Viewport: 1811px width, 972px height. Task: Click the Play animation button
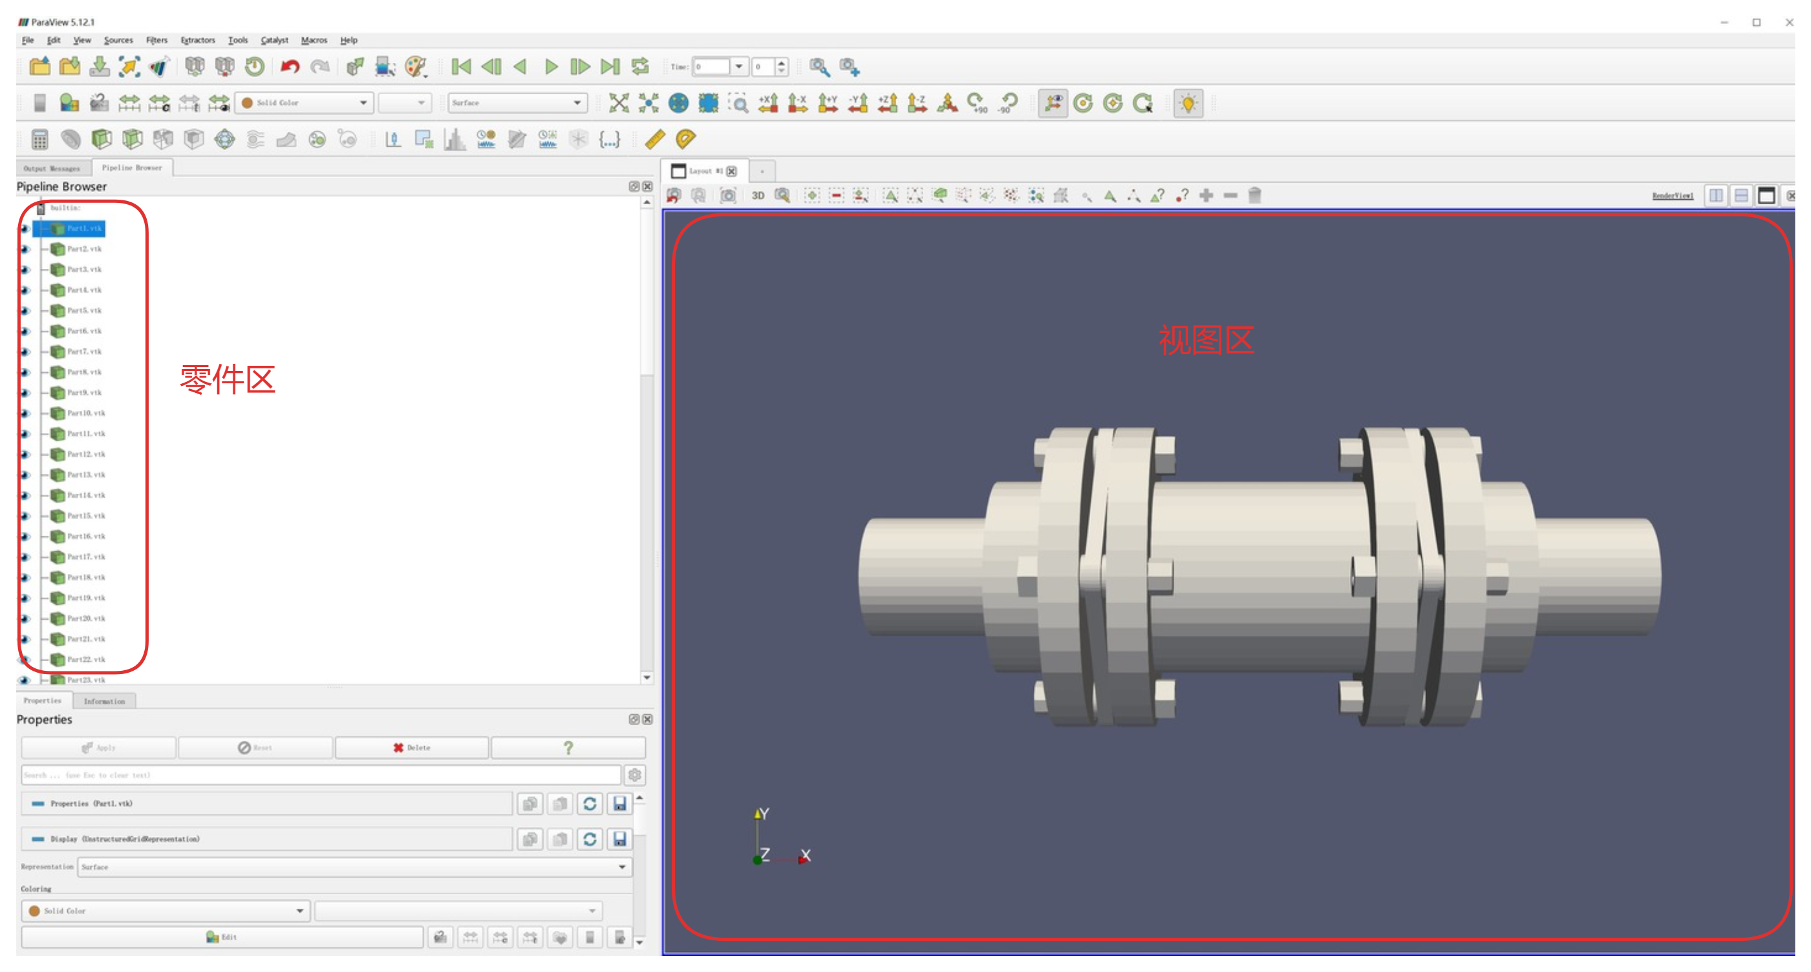[550, 67]
